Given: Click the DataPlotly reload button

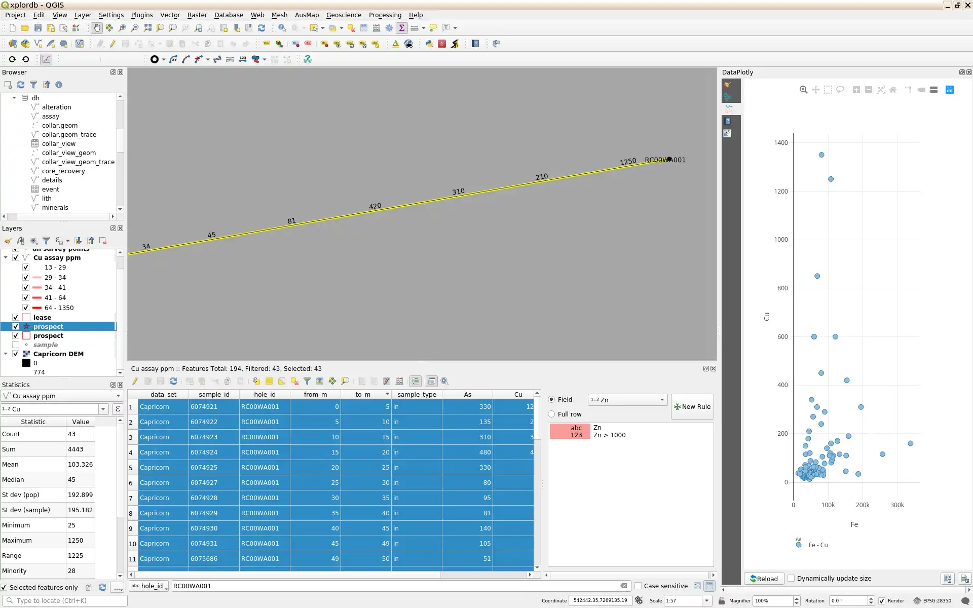Looking at the screenshot, I should coord(764,578).
